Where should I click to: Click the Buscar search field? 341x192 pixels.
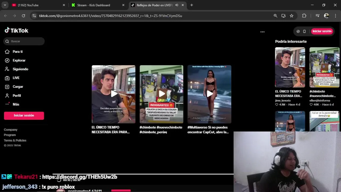24,41
